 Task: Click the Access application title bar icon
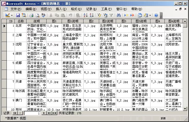tap(4, 4)
